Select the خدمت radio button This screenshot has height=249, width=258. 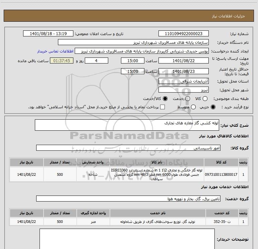(x=188, y=99)
